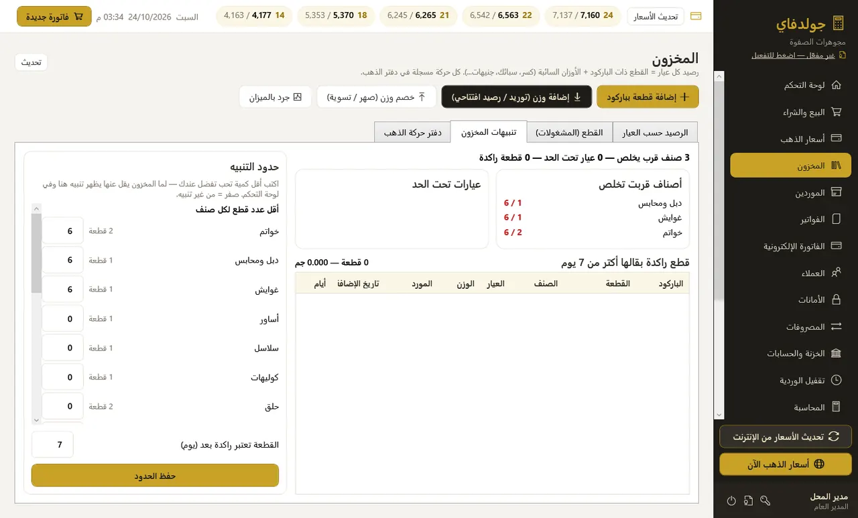Click the home icon beside لوحة التحكم

[836, 85]
